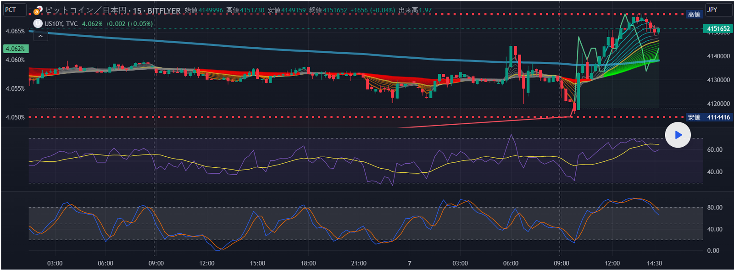This screenshot has height=270, width=734.
Task: Click the date marker '7' on time axis
Action: [x=409, y=263]
